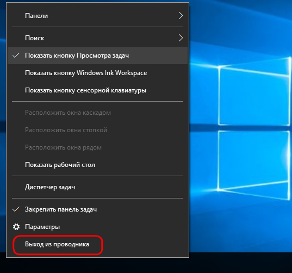Open the Панели menu entry

click(x=97, y=16)
